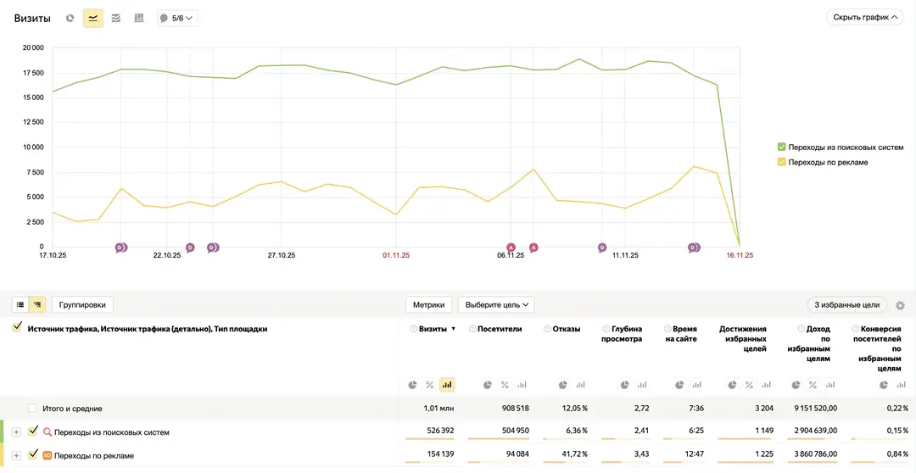Show percentages for Посетители column

tap(505, 385)
